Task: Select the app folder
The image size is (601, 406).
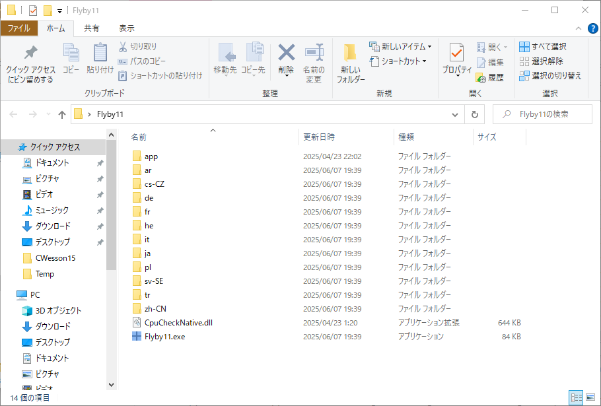Action: (x=145, y=156)
